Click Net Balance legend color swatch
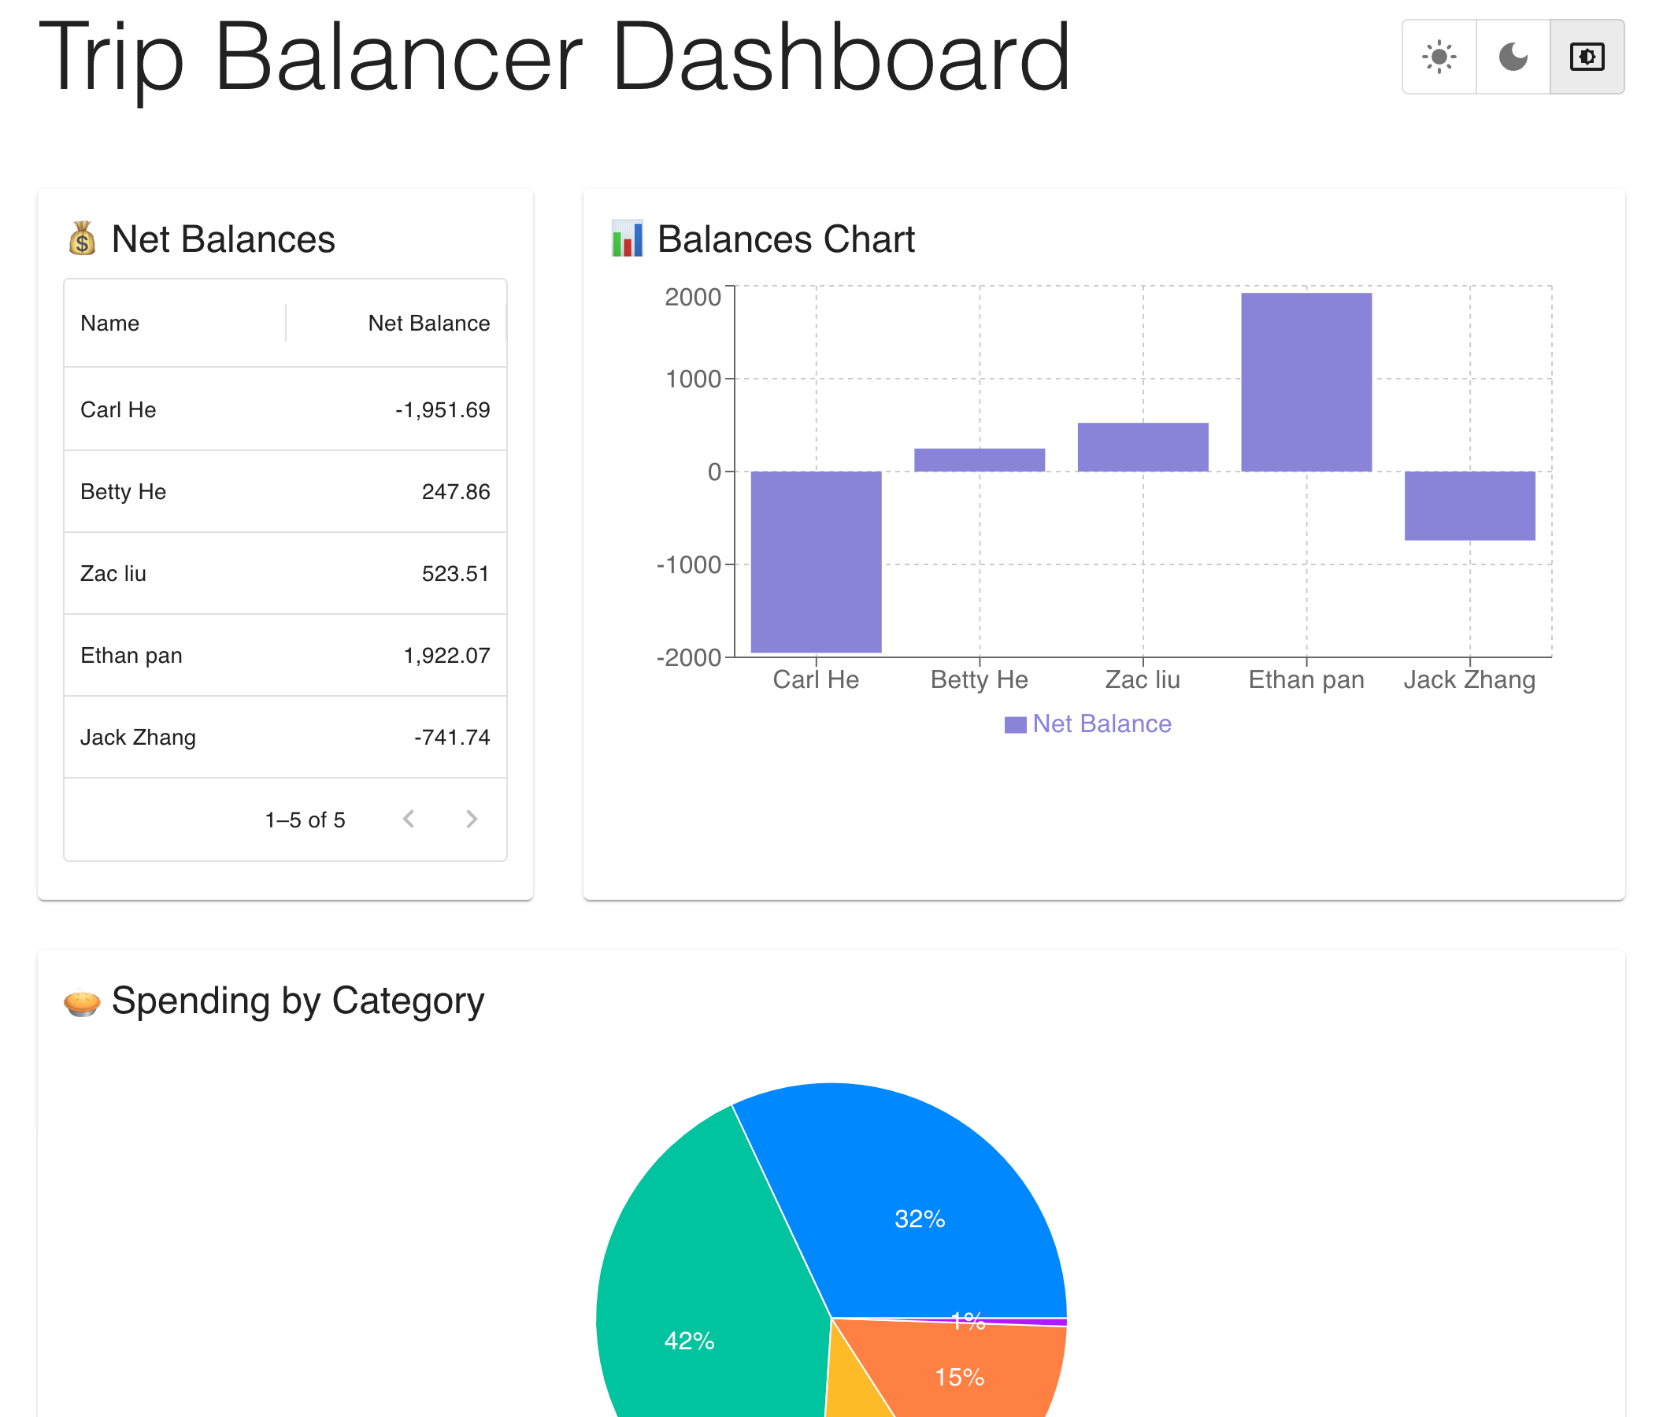Viewport: 1663px width, 1417px height. point(1015,724)
